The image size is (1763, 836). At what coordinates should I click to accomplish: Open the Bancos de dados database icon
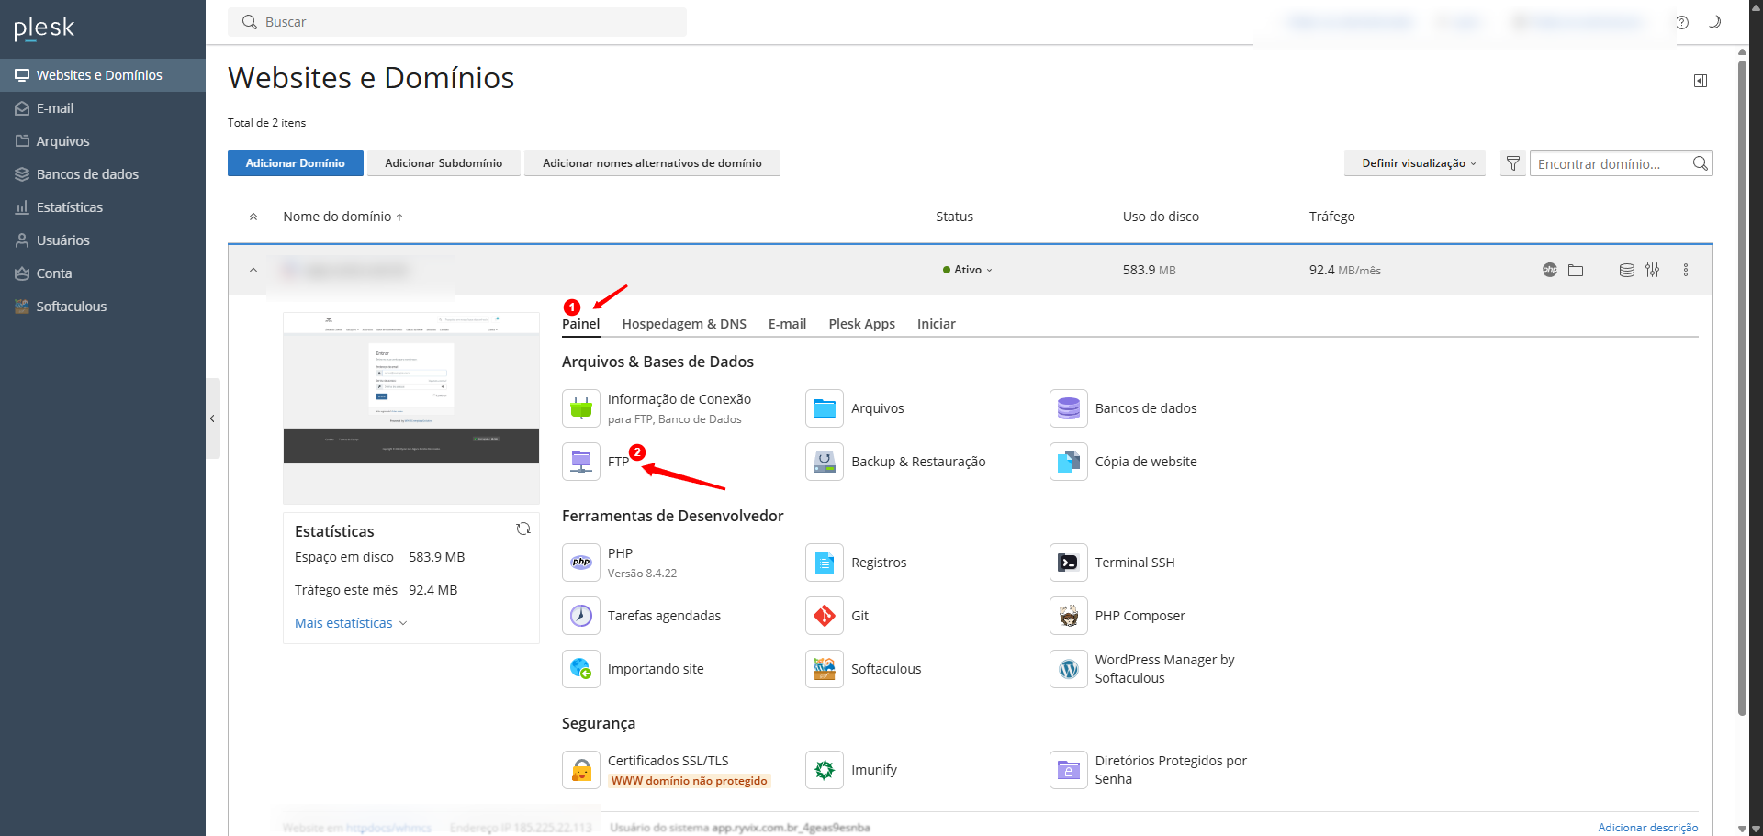(x=1069, y=408)
